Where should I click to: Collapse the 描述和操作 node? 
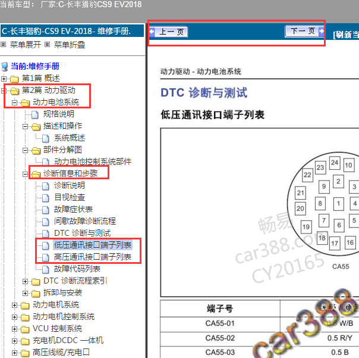click(x=25, y=126)
